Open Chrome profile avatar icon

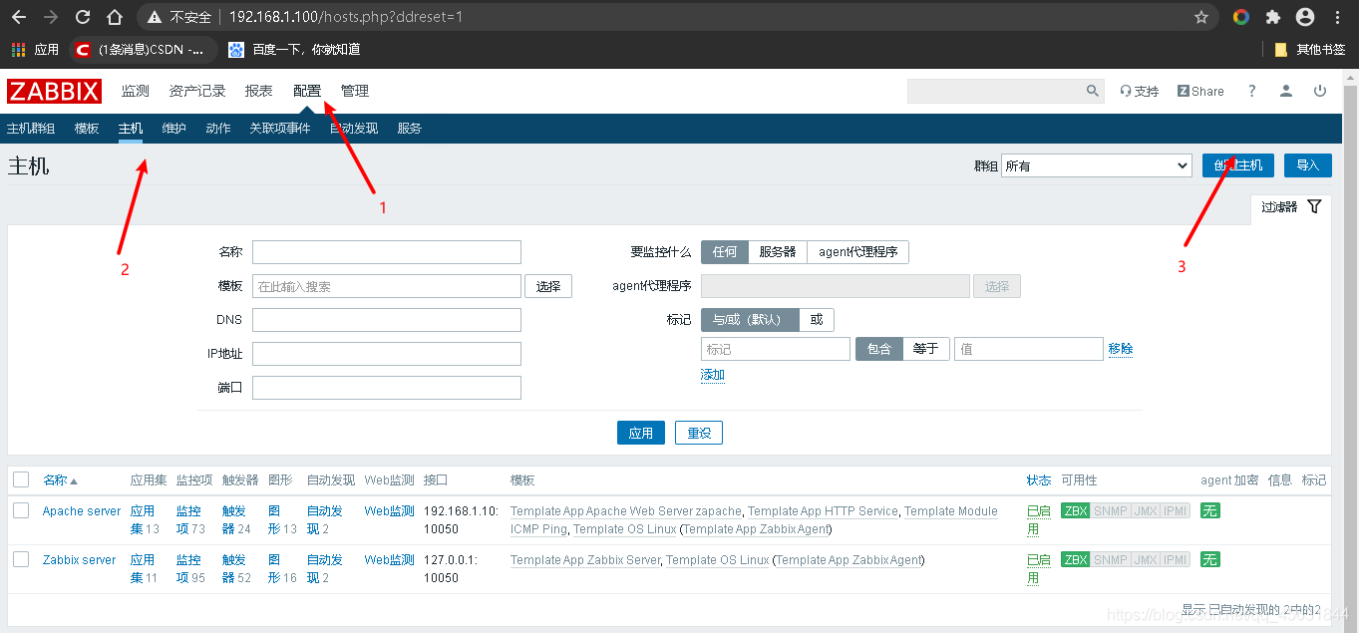[1305, 17]
